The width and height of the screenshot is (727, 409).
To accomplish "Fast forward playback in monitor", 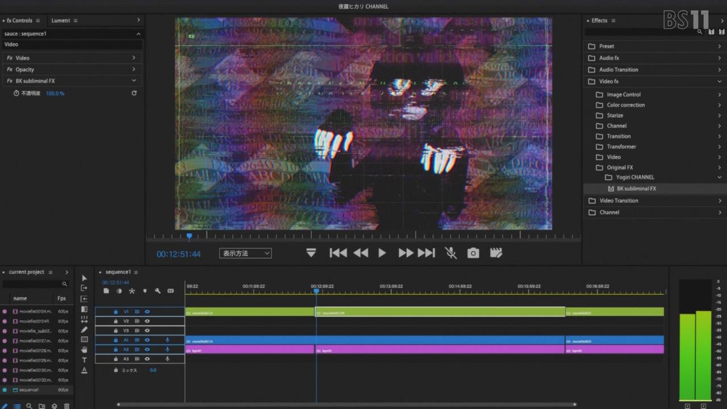I will (x=406, y=253).
